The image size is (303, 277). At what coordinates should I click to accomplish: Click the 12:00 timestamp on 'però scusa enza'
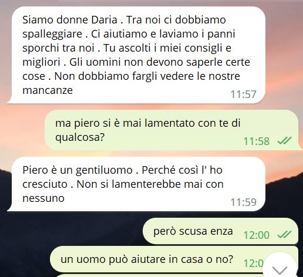coord(257,235)
